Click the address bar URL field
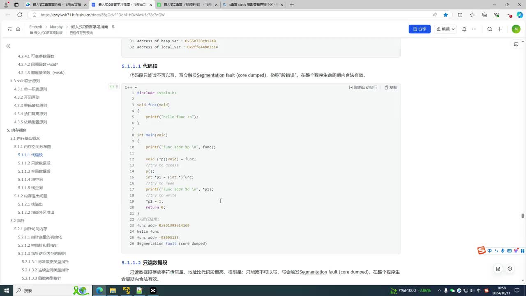Image resolution: width=526 pixels, height=296 pixels. [230, 15]
